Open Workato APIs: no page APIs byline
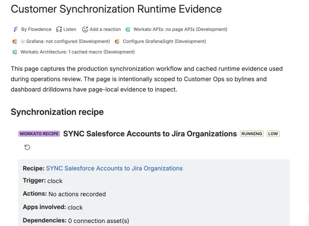Viewport: 309px width, 226px height. pos(181,29)
